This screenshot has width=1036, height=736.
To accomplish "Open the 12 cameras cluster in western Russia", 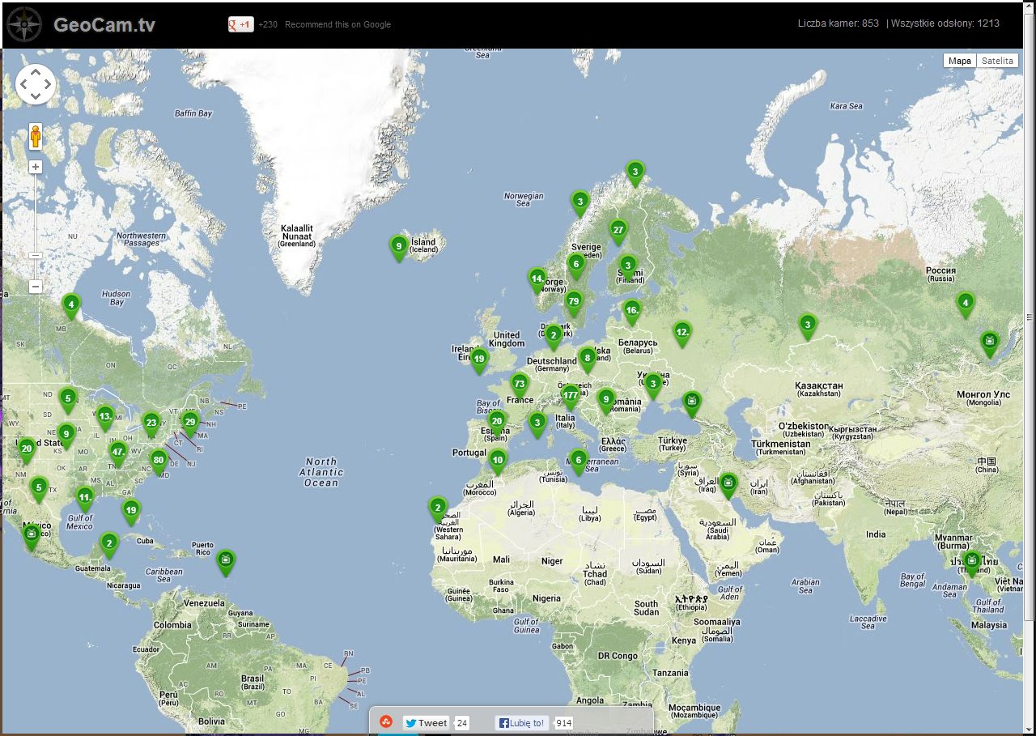I will pyautogui.click(x=682, y=334).
